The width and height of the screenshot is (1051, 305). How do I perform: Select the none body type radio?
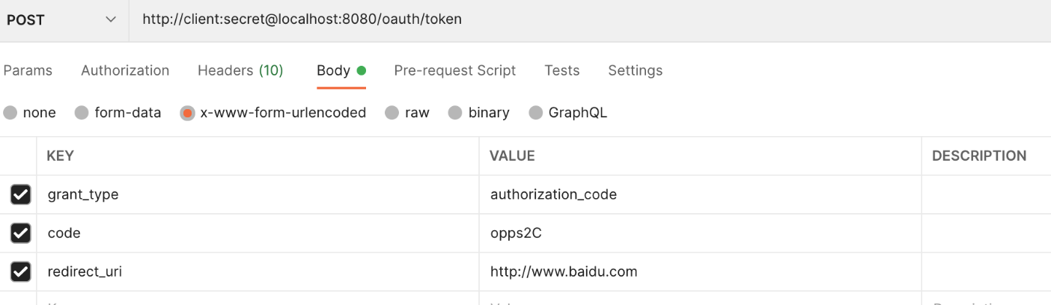point(10,113)
